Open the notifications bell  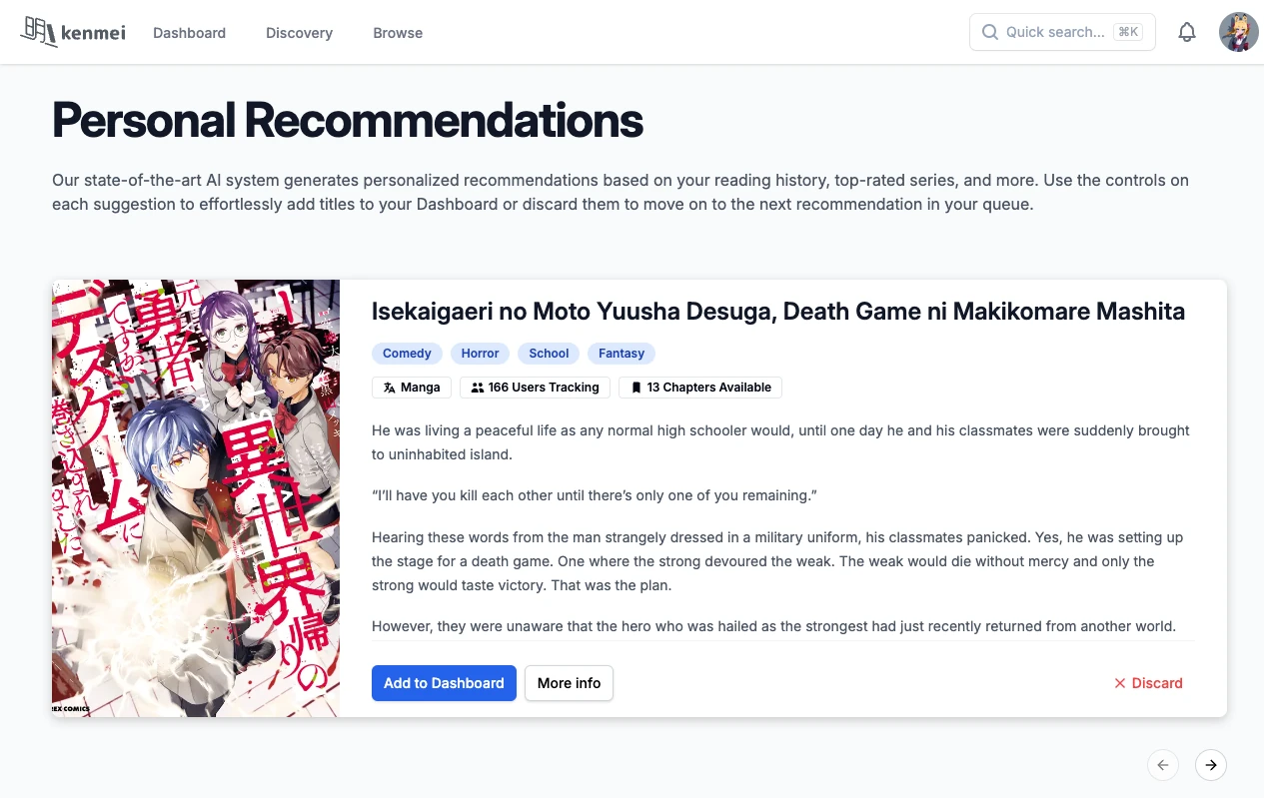(x=1187, y=32)
